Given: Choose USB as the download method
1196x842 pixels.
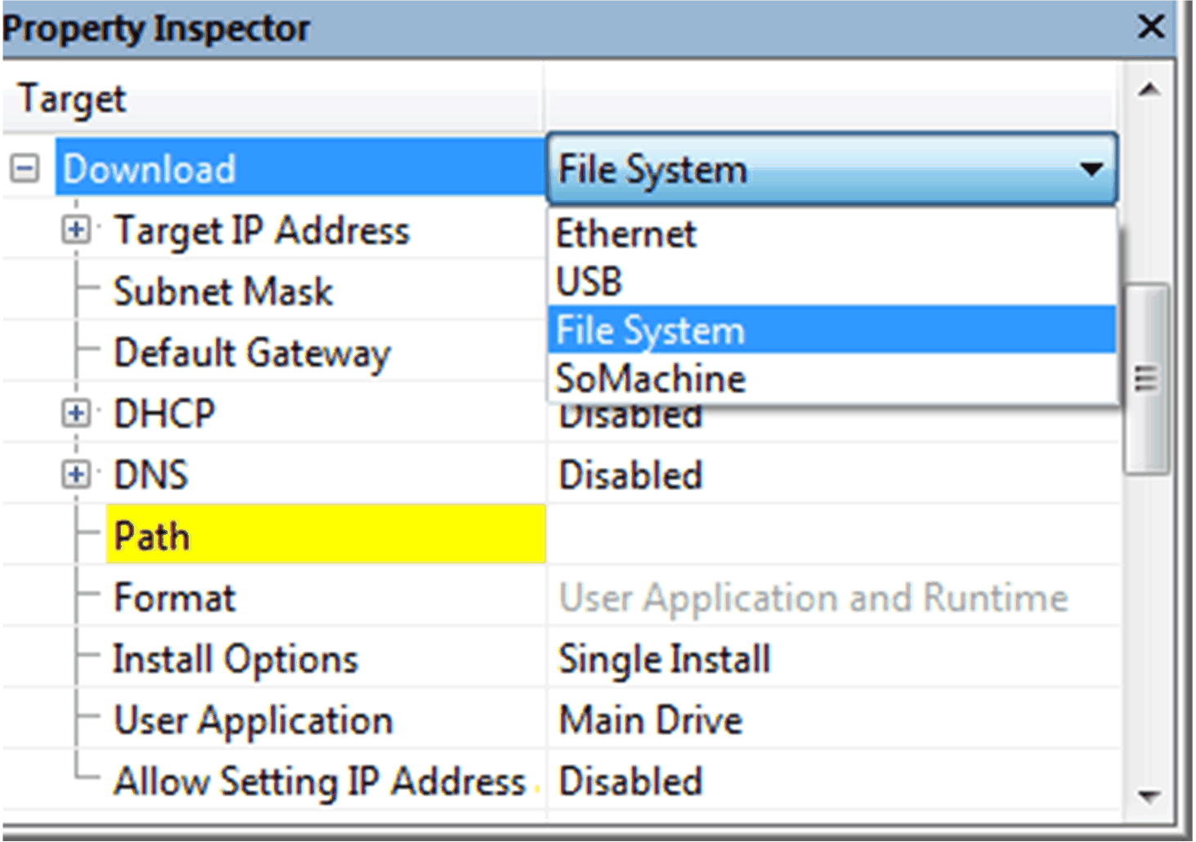Looking at the screenshot, I should (589, 281).
